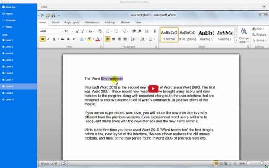Go back with the < Back button

pyautogui.click(x=44, y=7)
